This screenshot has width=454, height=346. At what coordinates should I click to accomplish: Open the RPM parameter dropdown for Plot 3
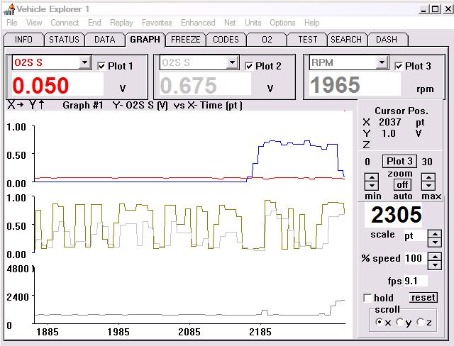tap(382, 63)
